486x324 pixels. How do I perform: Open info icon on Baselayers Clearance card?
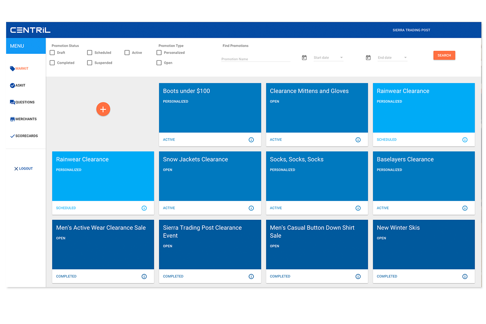(465, 208)
